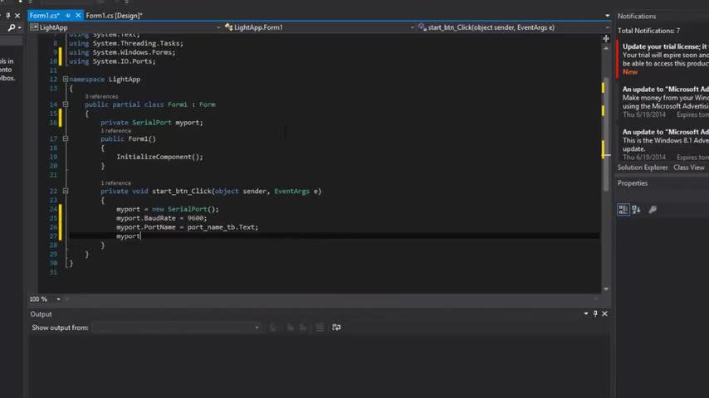This screenshot has height=398, width=709.
Task: Click the Property Pages wrench icon
Action: [x=653, y=209]
